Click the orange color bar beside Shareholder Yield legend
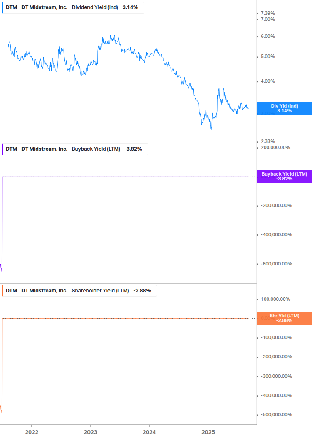The width and height of the screenshot is (312, 438). click(x=3, y=291)
